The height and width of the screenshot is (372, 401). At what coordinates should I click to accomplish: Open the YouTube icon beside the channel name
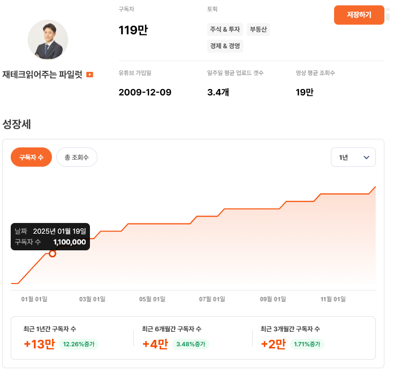(89, 75)
